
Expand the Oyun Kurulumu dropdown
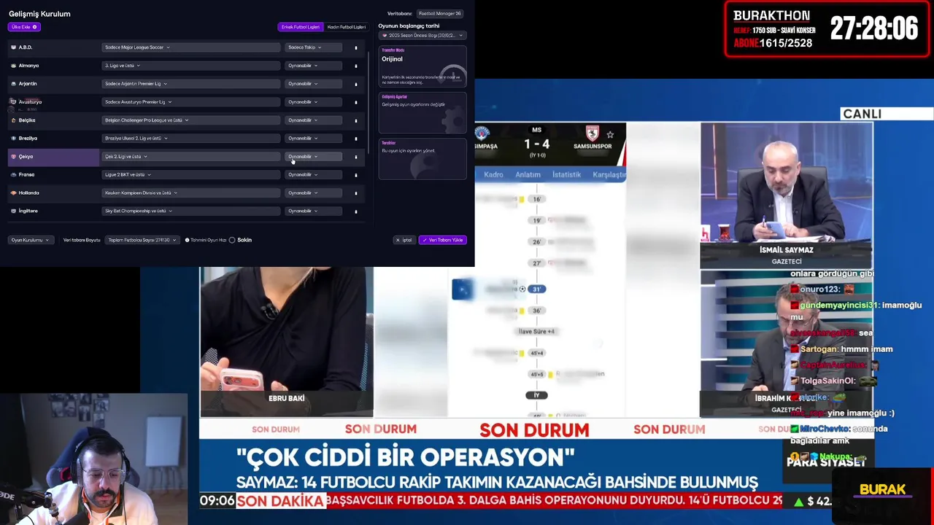(x=30, y=240)
